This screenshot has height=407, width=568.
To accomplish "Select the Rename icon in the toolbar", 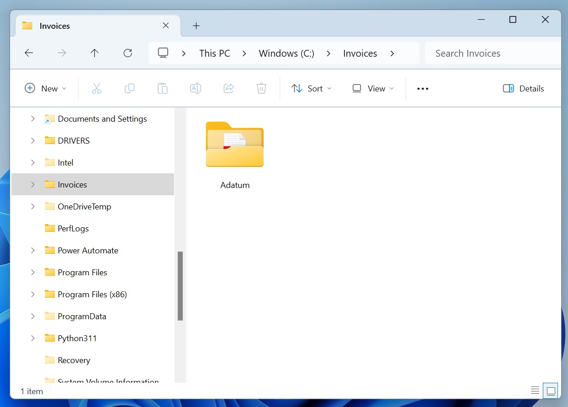I will point(196,88).
